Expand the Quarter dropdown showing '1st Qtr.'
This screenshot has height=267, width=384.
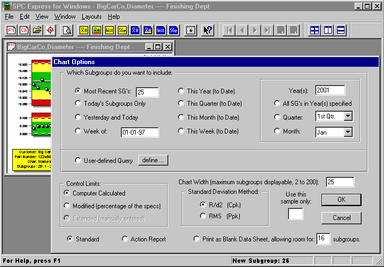pyautogui.click(x=348, y=116)
